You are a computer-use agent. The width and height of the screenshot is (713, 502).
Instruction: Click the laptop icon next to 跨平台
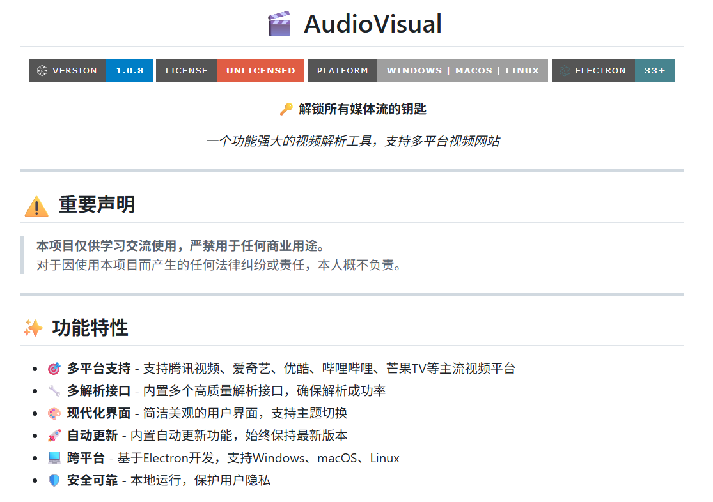[x=54, y=458]
